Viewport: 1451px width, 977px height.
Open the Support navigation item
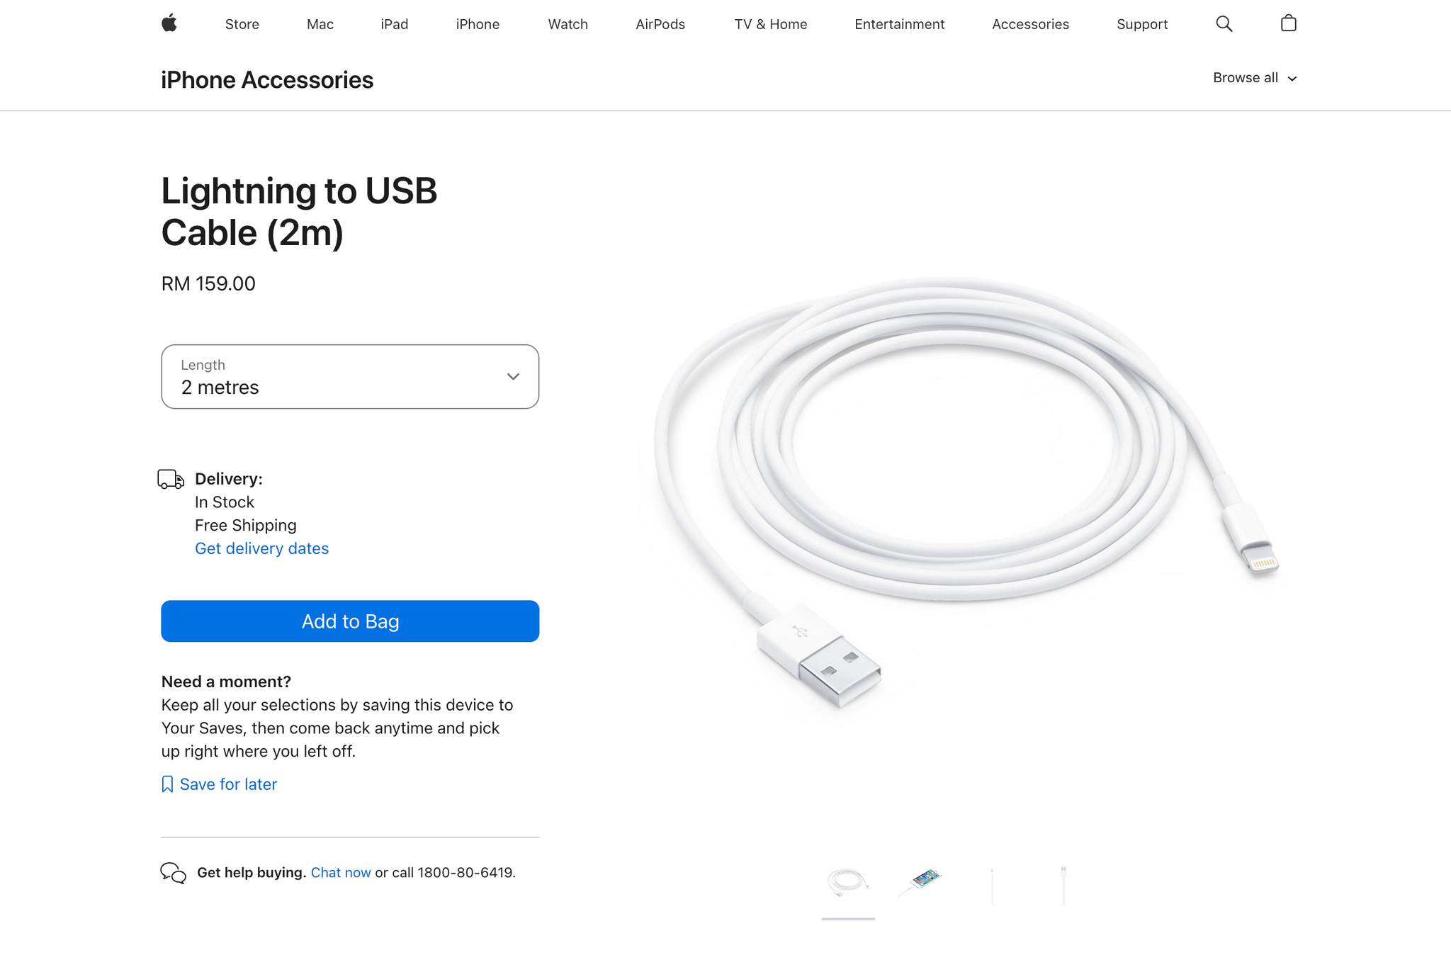(1142, 24)
